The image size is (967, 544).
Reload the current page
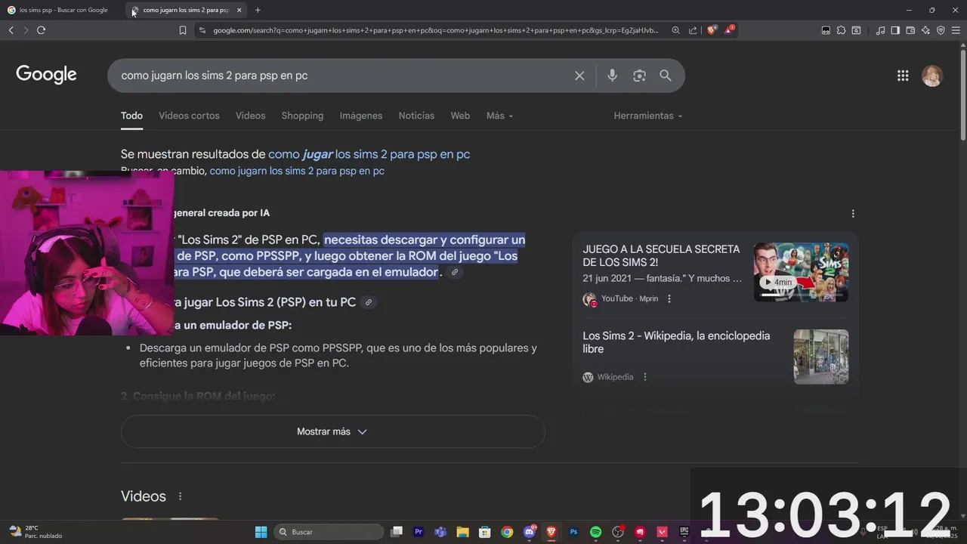(41, 30)
